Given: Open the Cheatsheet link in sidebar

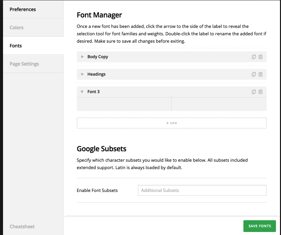Looking at the screenshot, I should (x=22, y=227).
